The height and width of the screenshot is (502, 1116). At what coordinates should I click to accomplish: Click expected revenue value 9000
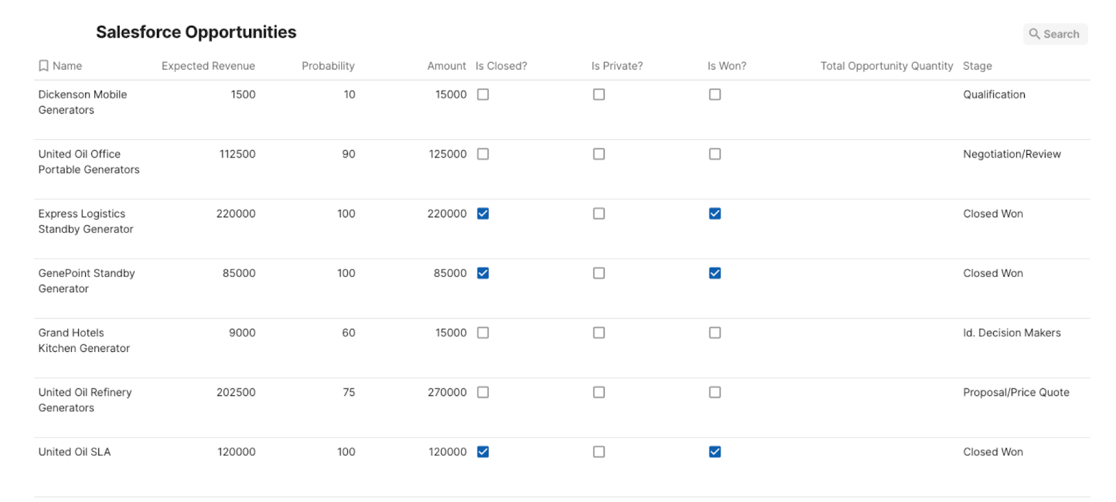click(x=242, y=333)
